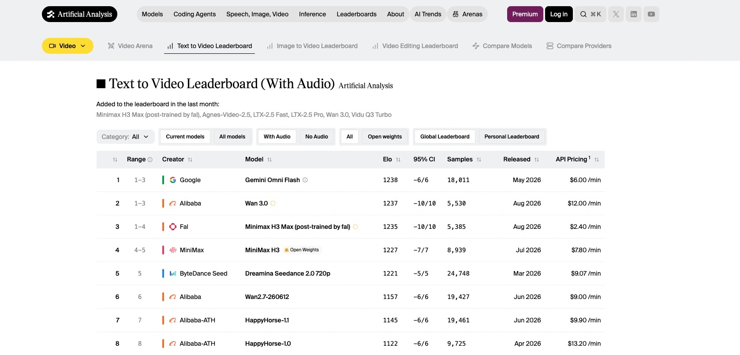This screenshot has height=355, width=740.
Task: Open the Leaderboards navigation menu
Action: [x=357, y=14]
